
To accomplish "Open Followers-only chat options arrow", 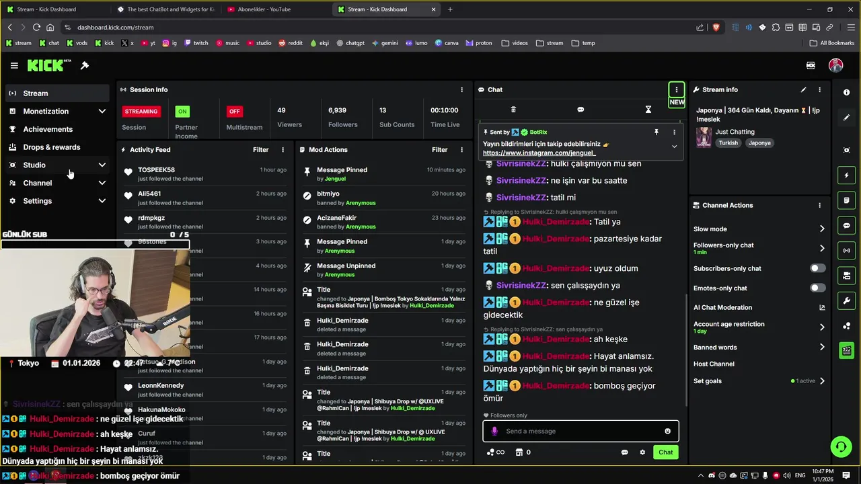I will click(x=822, y=248).
